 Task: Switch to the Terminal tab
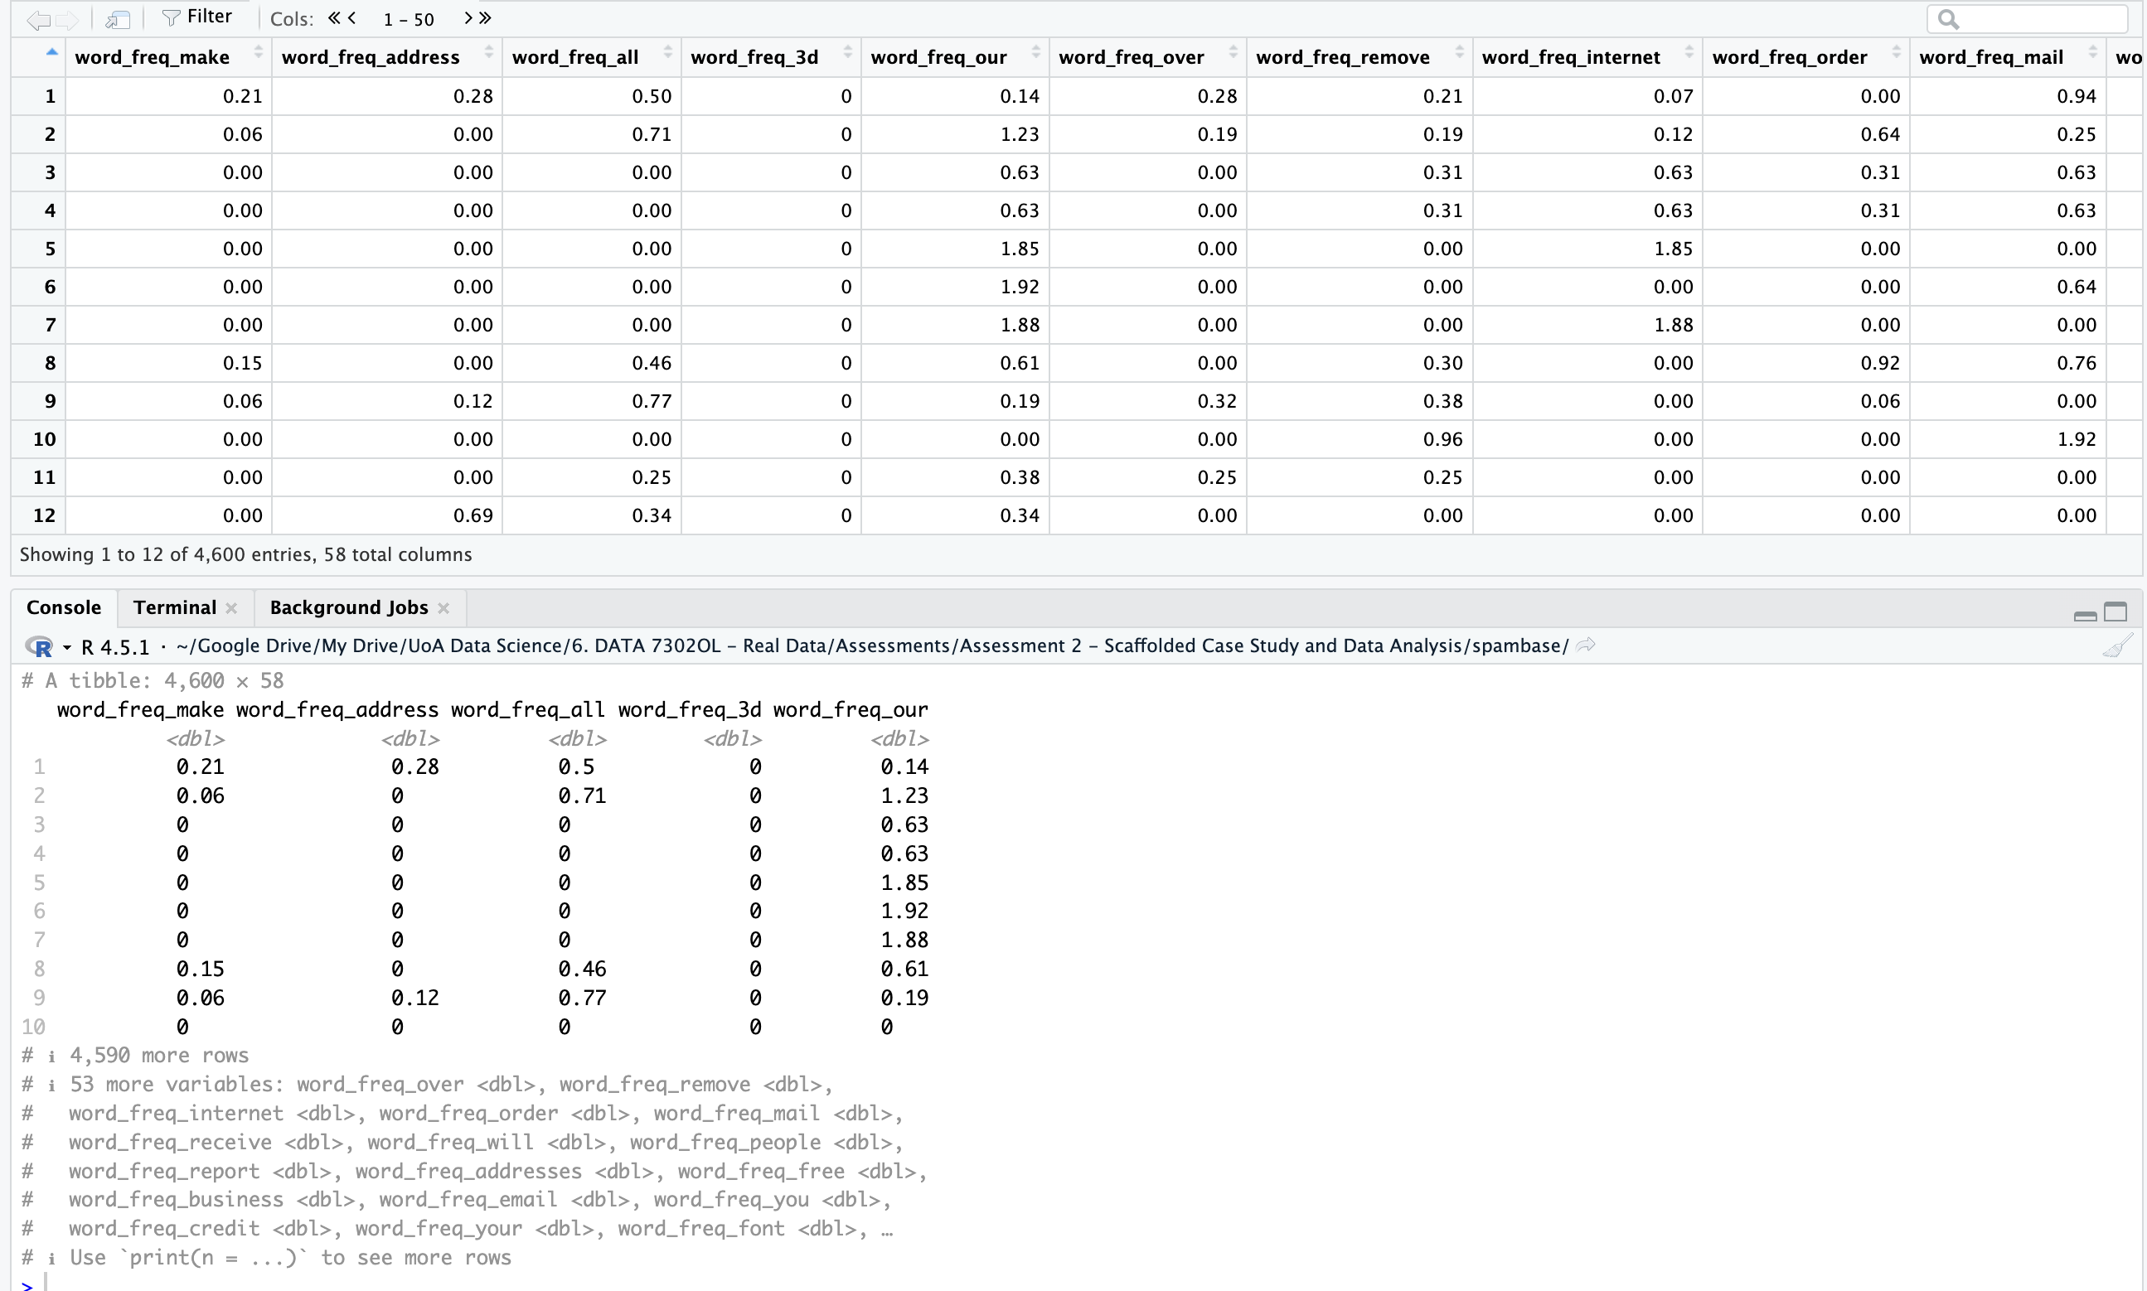point(174,607)
